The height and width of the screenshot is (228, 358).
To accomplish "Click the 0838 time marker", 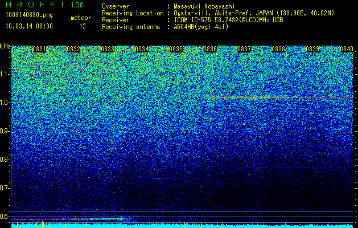I will (x=278, y=49).
